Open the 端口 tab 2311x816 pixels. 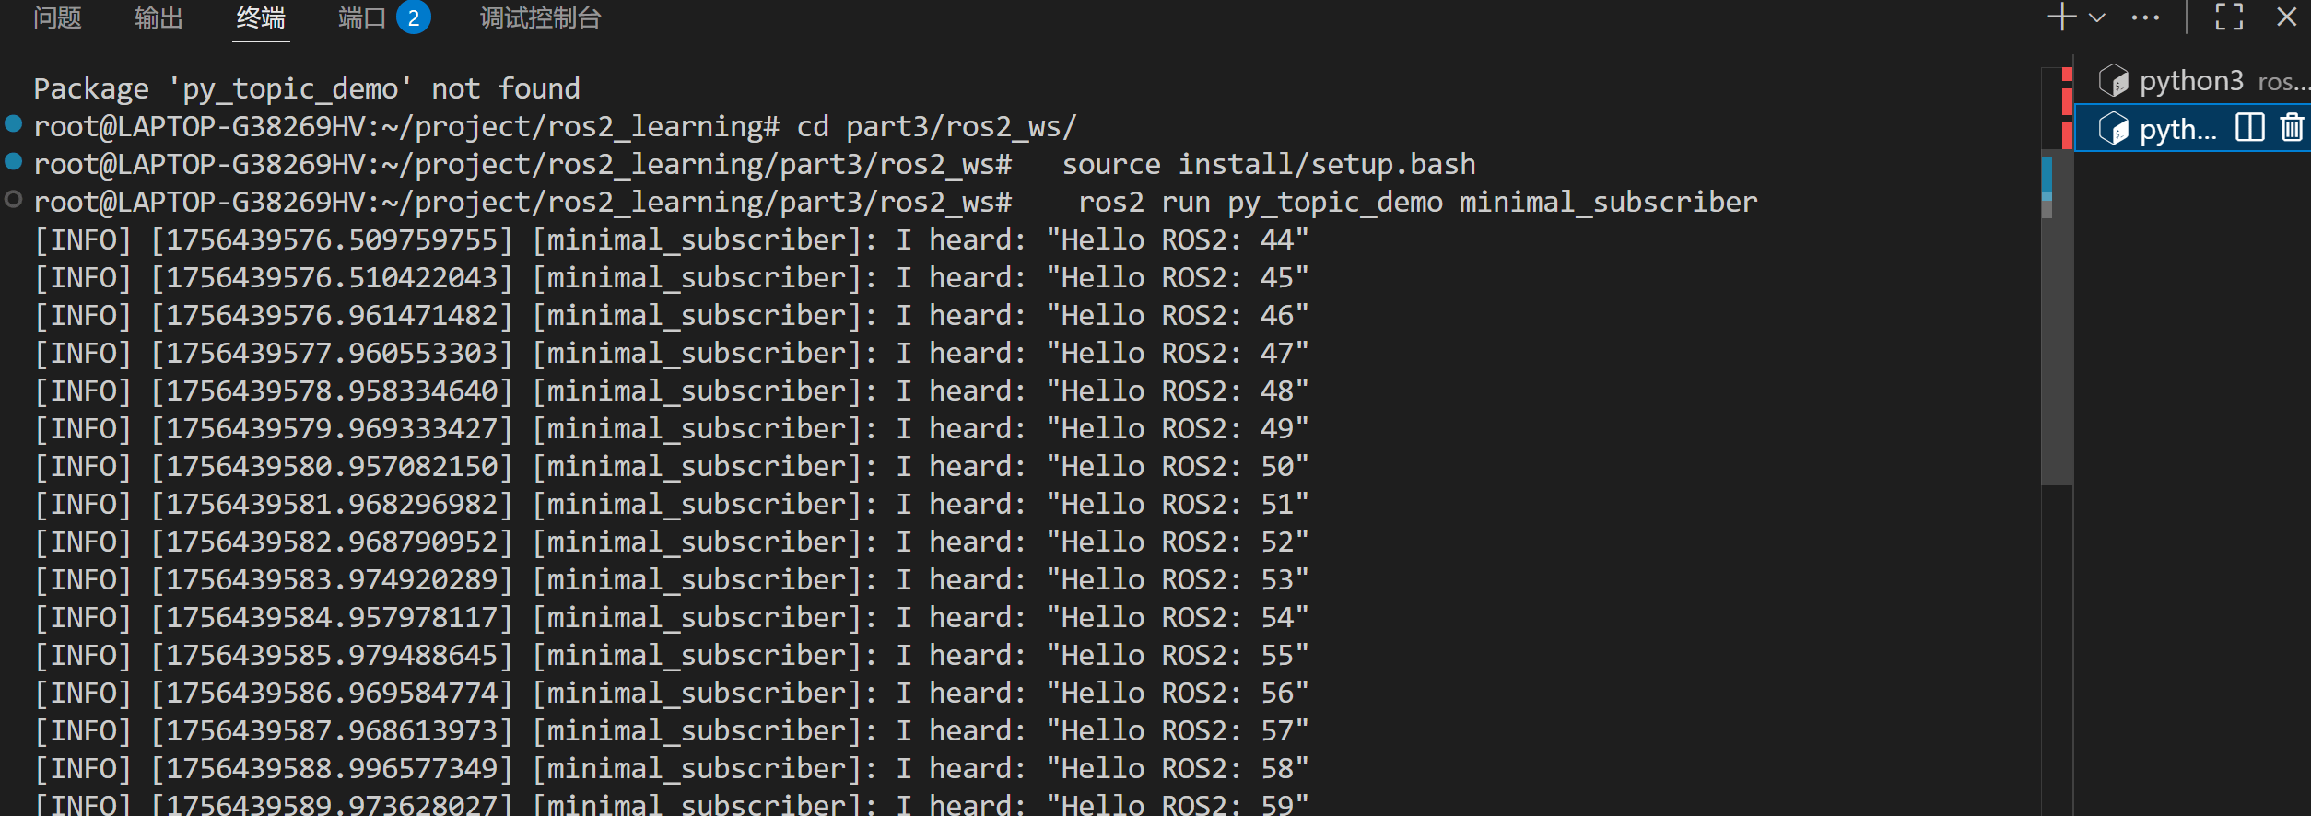(362, 18)
